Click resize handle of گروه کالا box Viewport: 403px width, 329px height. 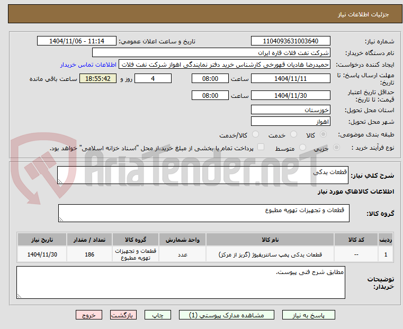point(61,219)
